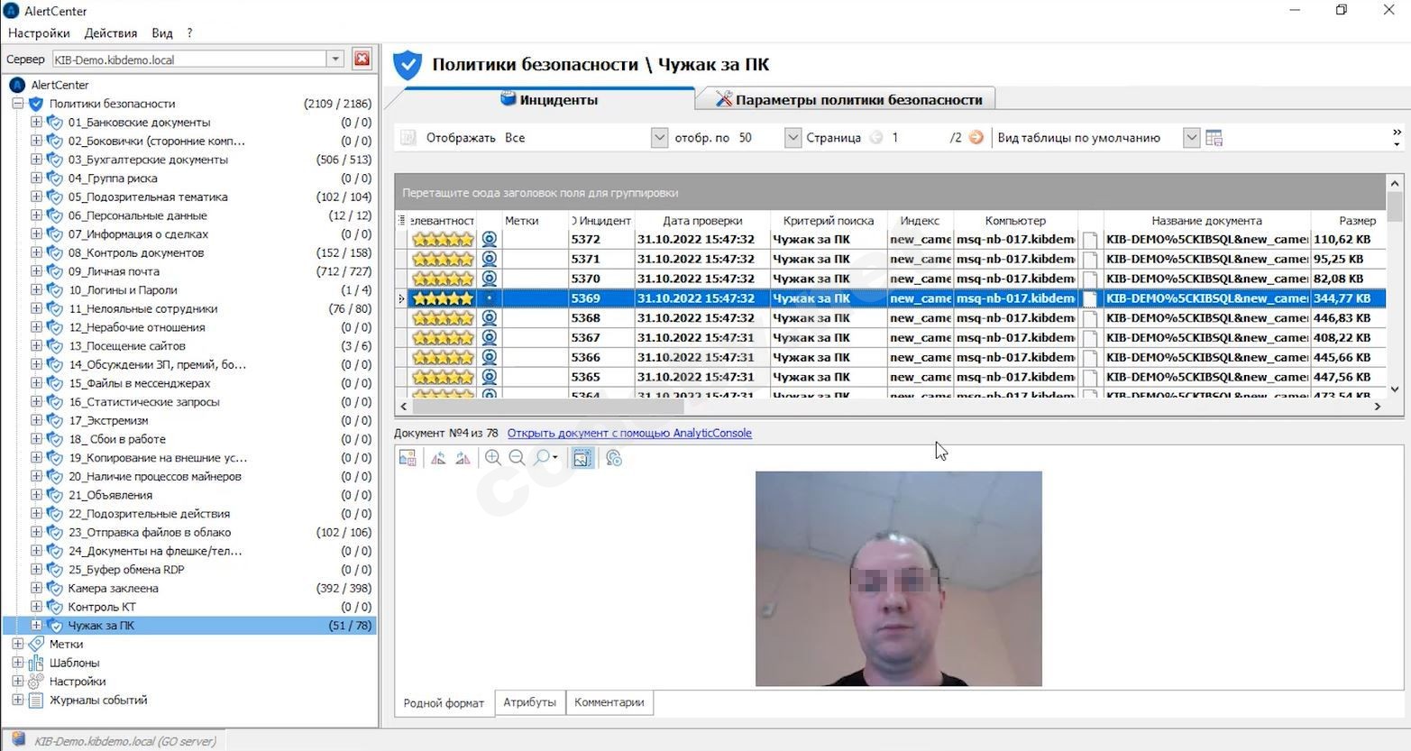Open the Действия menu

click(111, 32)
